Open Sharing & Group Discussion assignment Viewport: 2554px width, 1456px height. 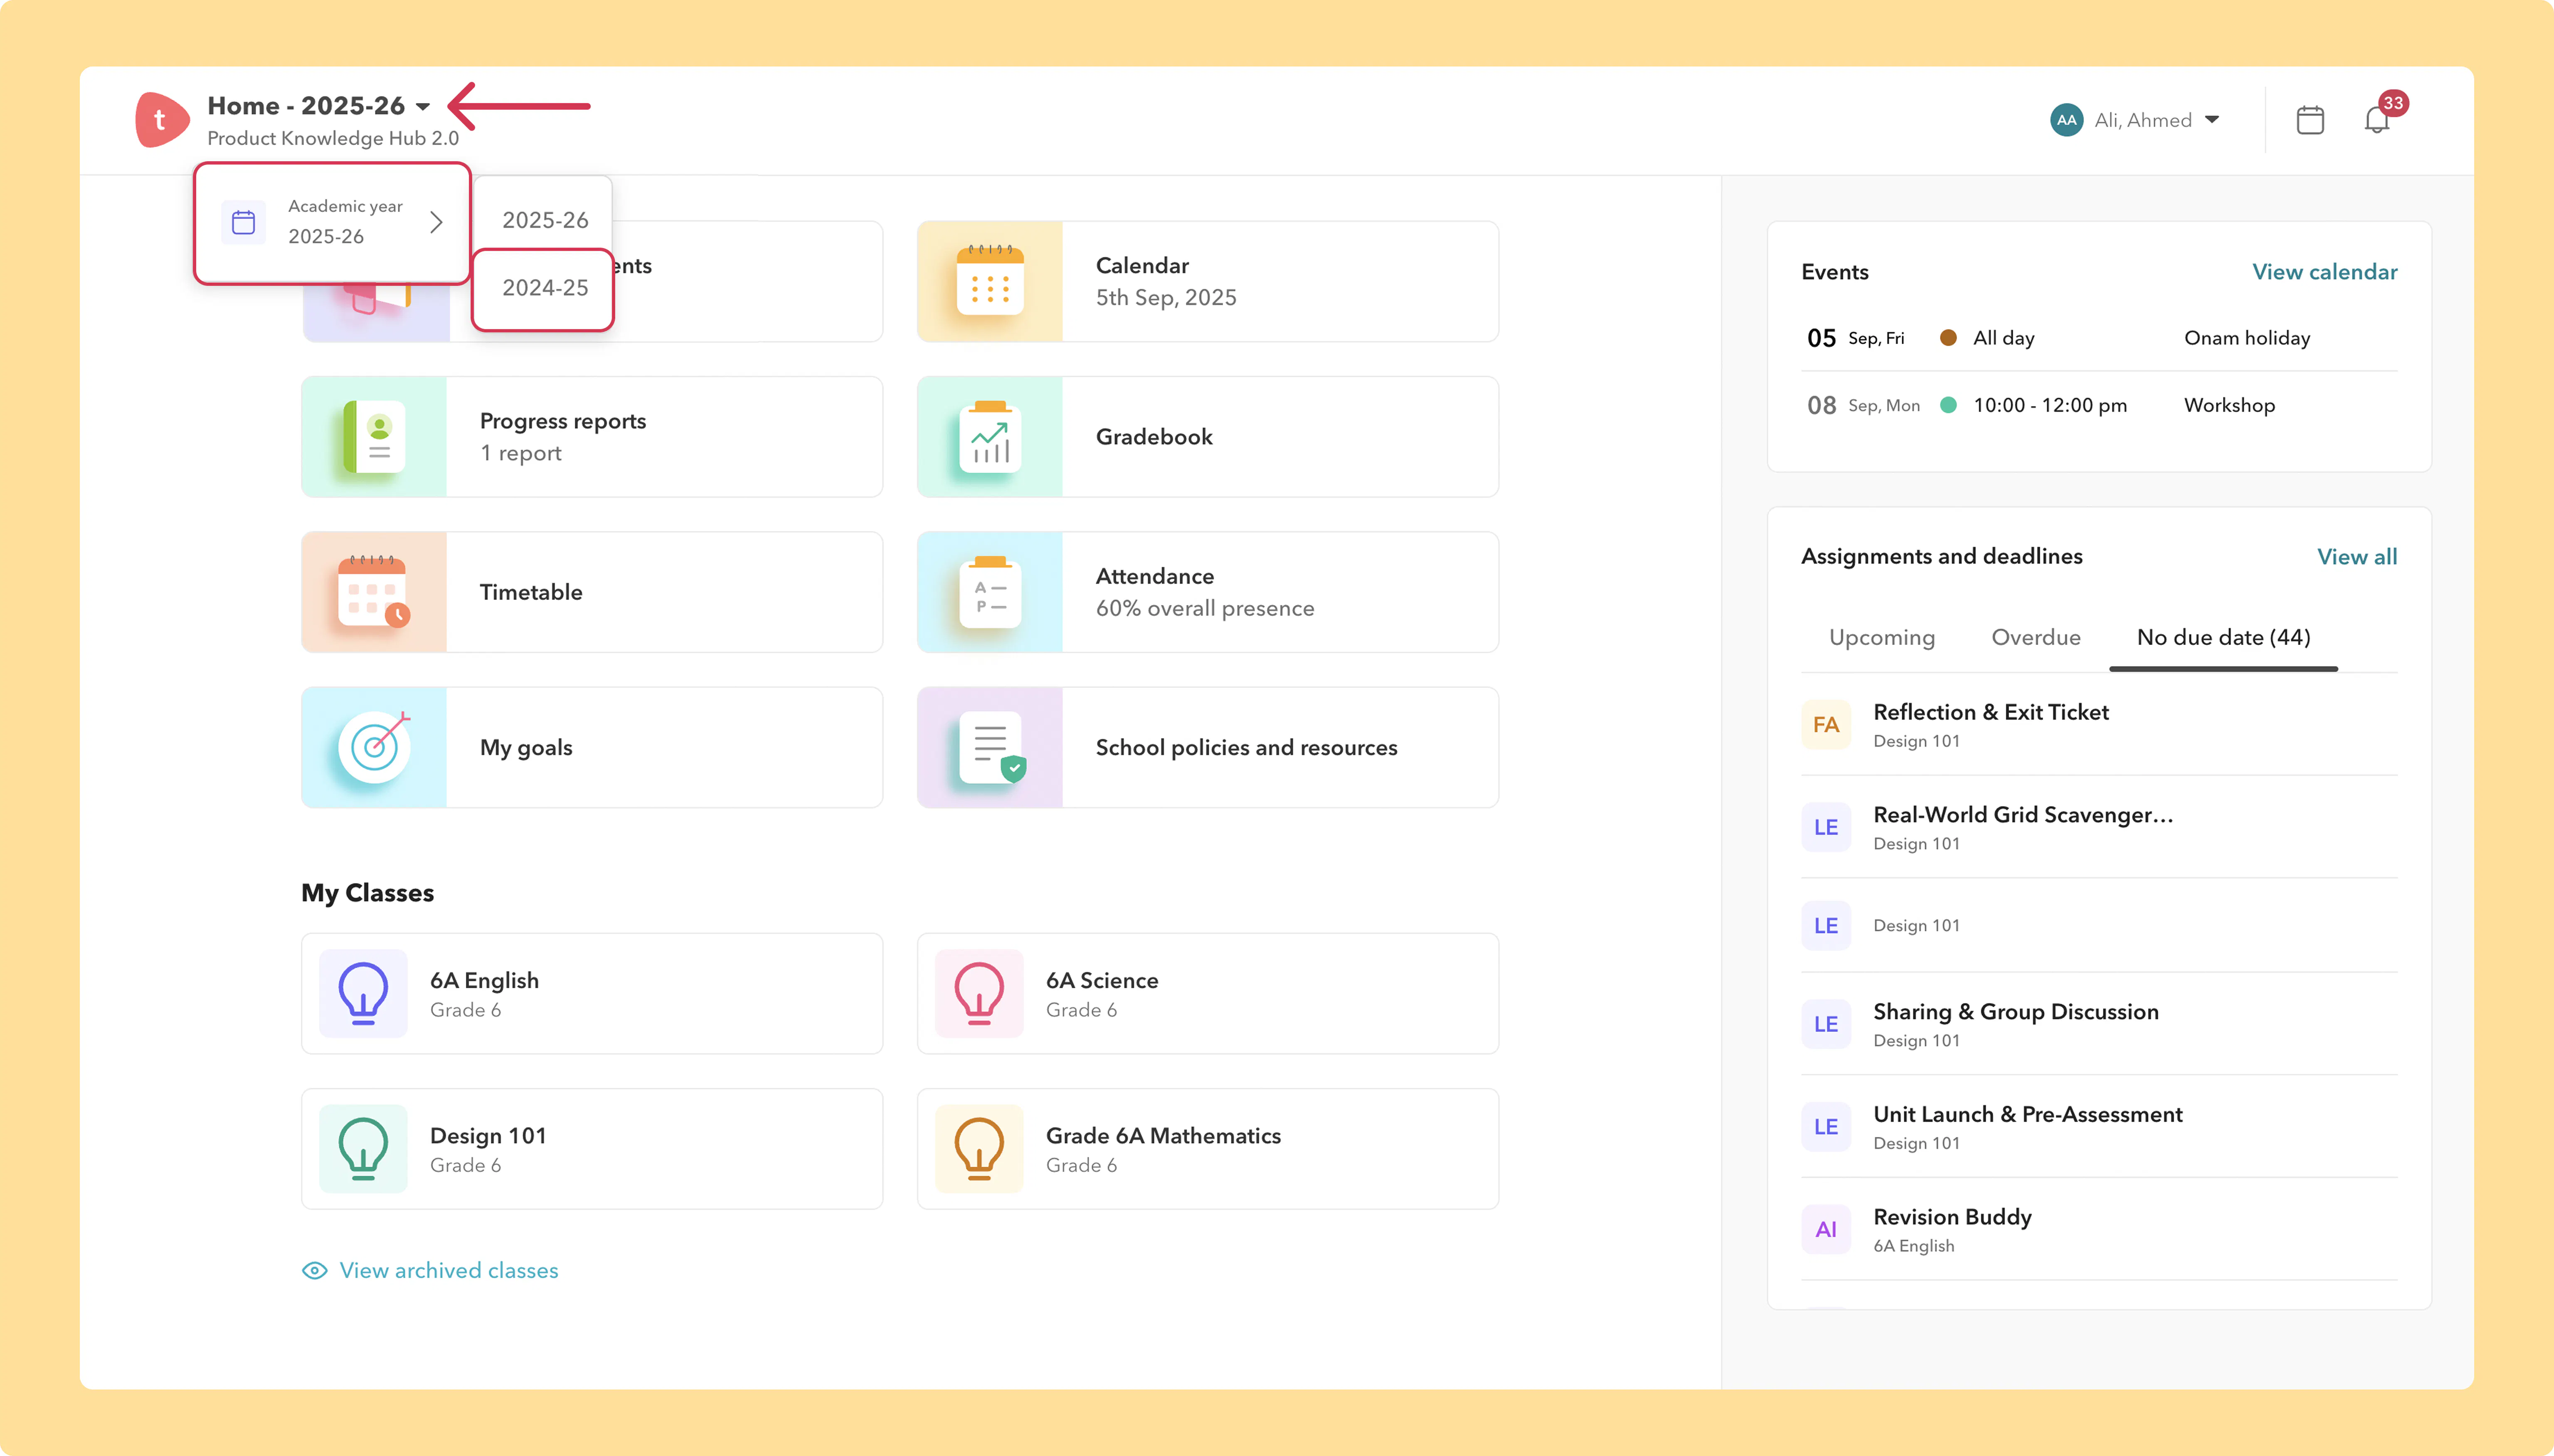coord(2099,1024)
